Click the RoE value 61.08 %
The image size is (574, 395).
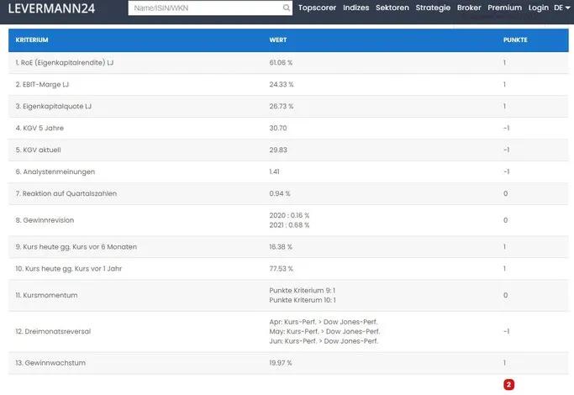click(281, 62)
